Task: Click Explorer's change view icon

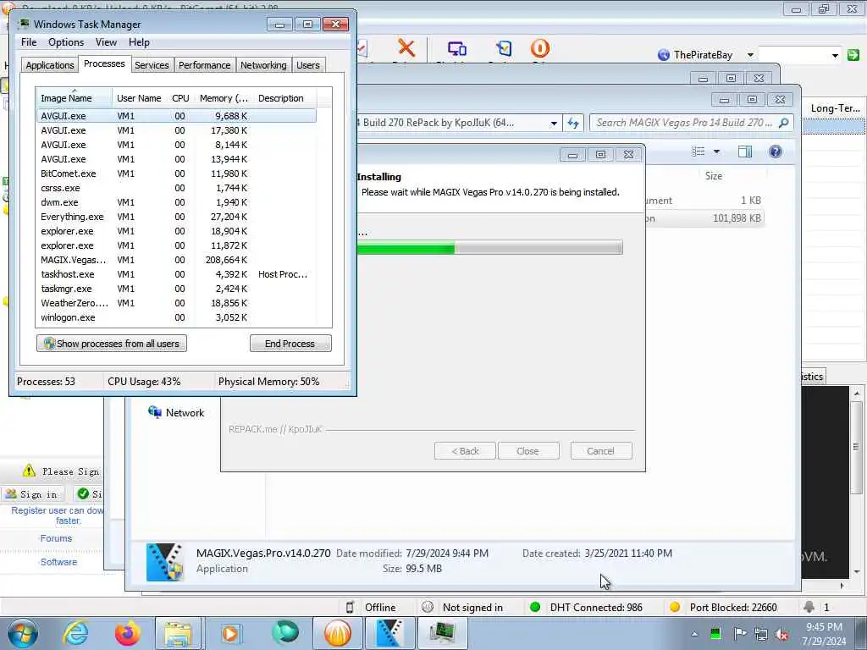Action: pyautogui.click(x=699, y=151)
